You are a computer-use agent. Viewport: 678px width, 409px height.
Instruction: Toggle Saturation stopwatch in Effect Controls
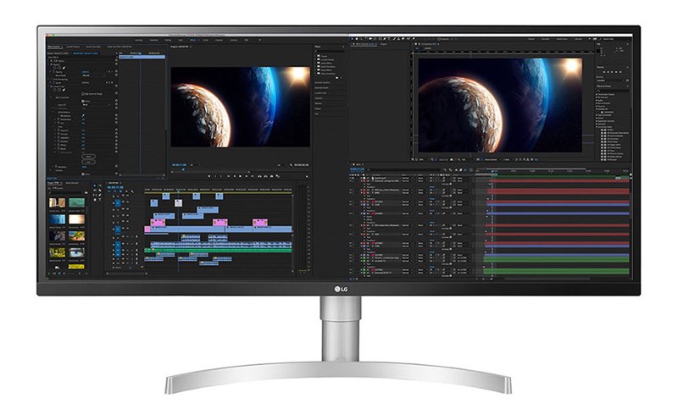pyautogui.click(x=56, y=167)
